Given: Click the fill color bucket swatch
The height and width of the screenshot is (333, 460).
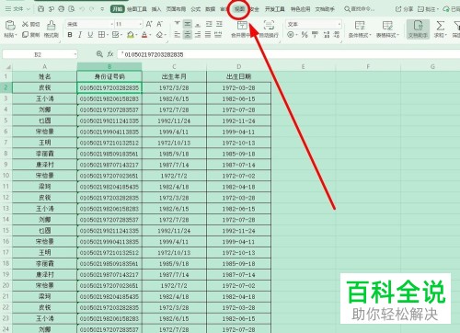Looking at the screenshot, I should coord(131,35).
